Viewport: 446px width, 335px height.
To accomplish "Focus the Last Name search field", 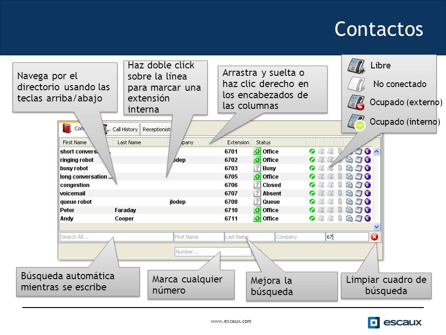I will coord(249,237).
